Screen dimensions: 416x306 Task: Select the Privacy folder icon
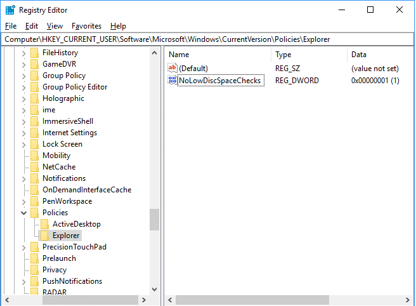click(x=34, y=270)
